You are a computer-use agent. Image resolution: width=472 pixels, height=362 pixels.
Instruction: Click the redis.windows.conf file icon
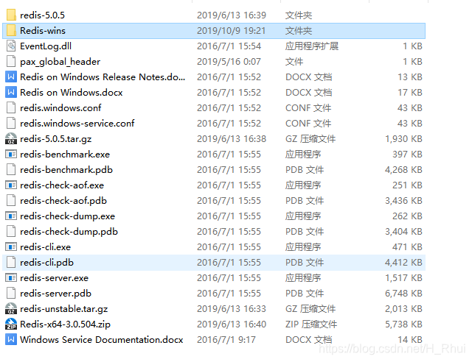click(x=11, y=107)
